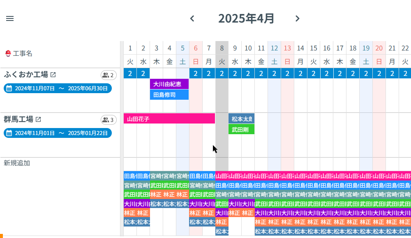411x238 pixels.
Task: Select the 田島修司 blue schedule bar
Action: (169, 95)
